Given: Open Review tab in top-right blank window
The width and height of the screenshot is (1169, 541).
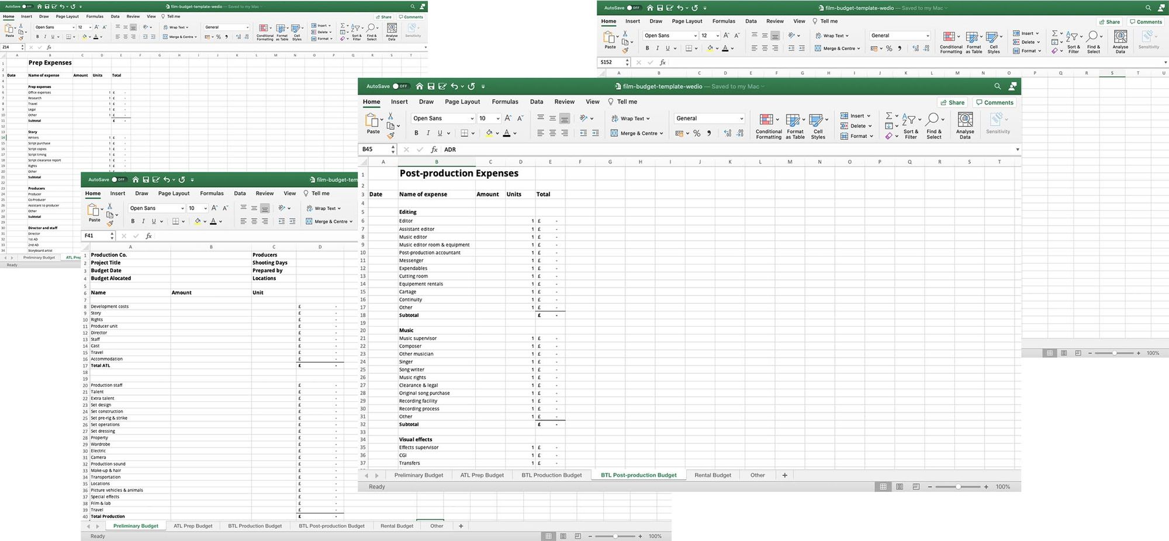Looking at the screenshot, I should click(775, 21).
